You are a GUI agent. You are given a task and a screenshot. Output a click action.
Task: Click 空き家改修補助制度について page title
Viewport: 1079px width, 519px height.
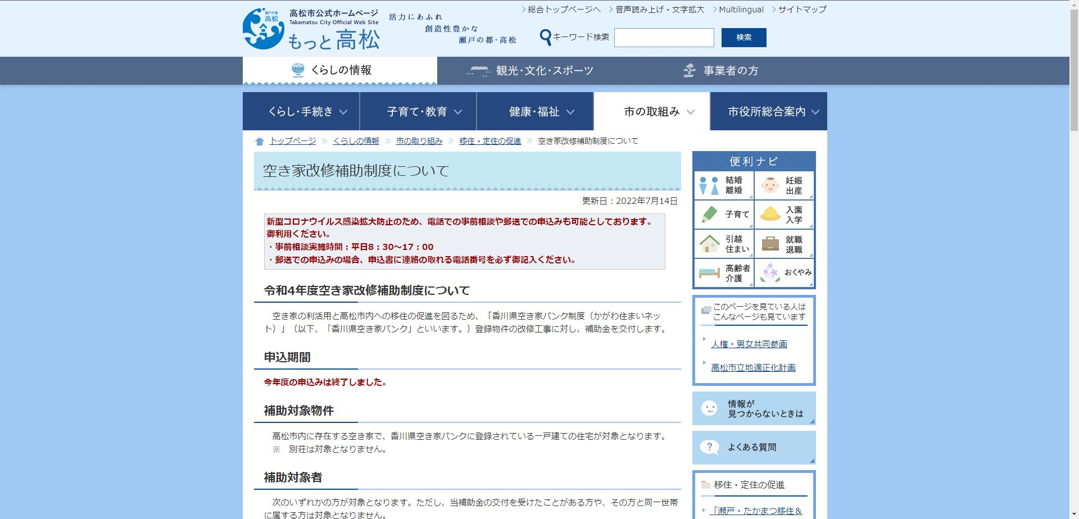tap(356, 170)
